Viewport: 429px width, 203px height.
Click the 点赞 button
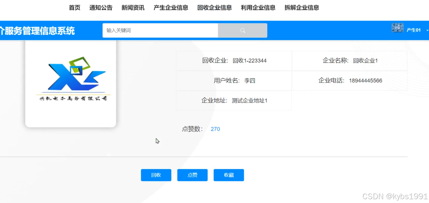(x=192, y=175)
